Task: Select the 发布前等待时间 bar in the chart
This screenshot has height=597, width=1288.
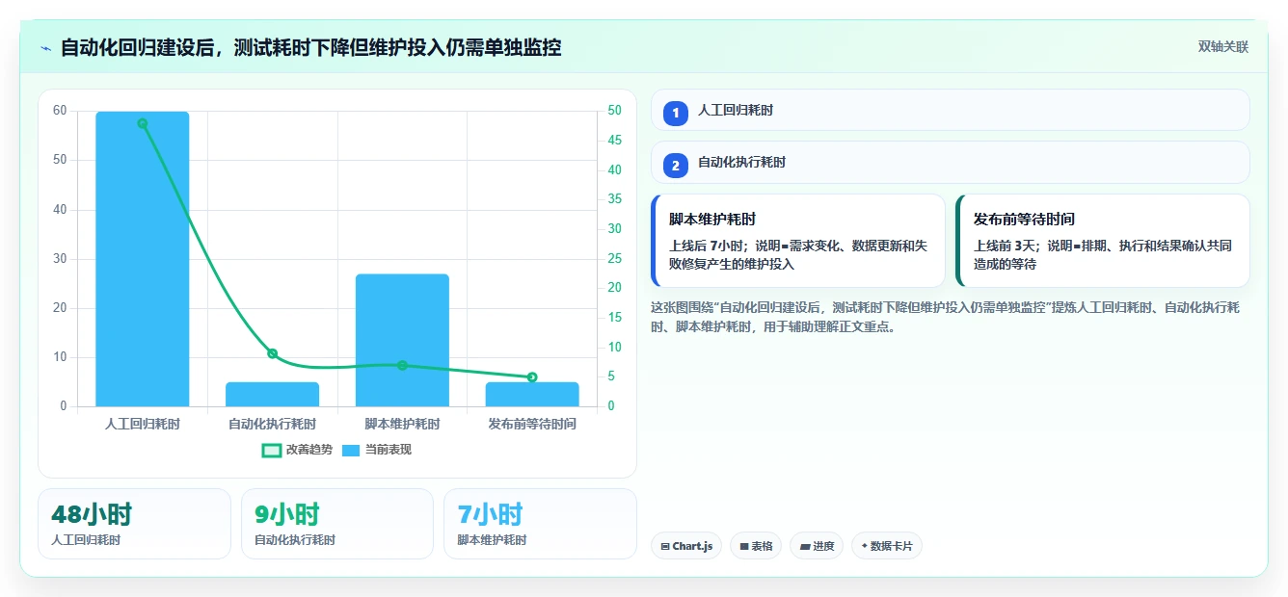Action: click(532, 395)
